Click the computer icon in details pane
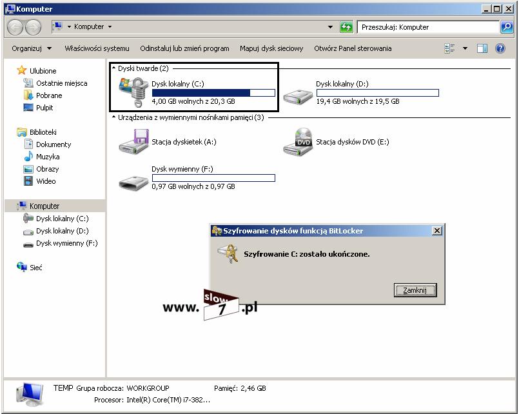This screenshot has height=414, width=519. coord(30,395)
